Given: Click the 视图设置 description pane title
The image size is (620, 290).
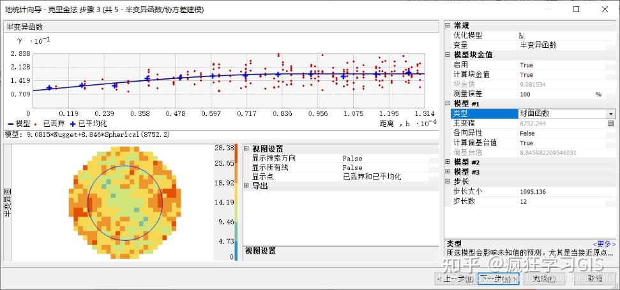Looking at the screenshot, I should 260,250.
